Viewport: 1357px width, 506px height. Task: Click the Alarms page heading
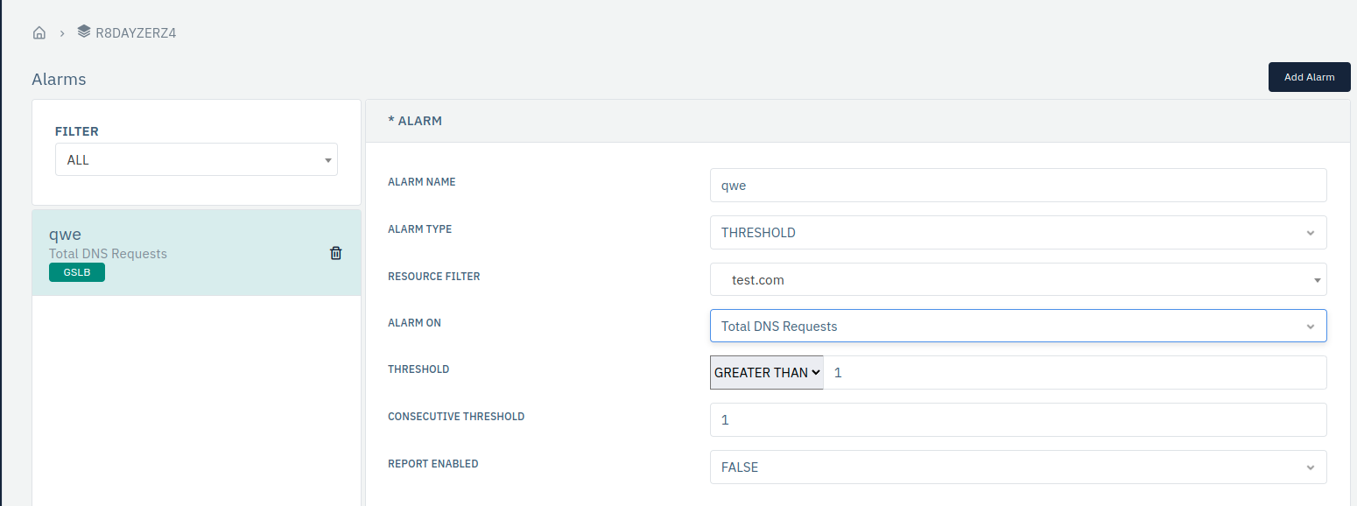coord(59,79)
